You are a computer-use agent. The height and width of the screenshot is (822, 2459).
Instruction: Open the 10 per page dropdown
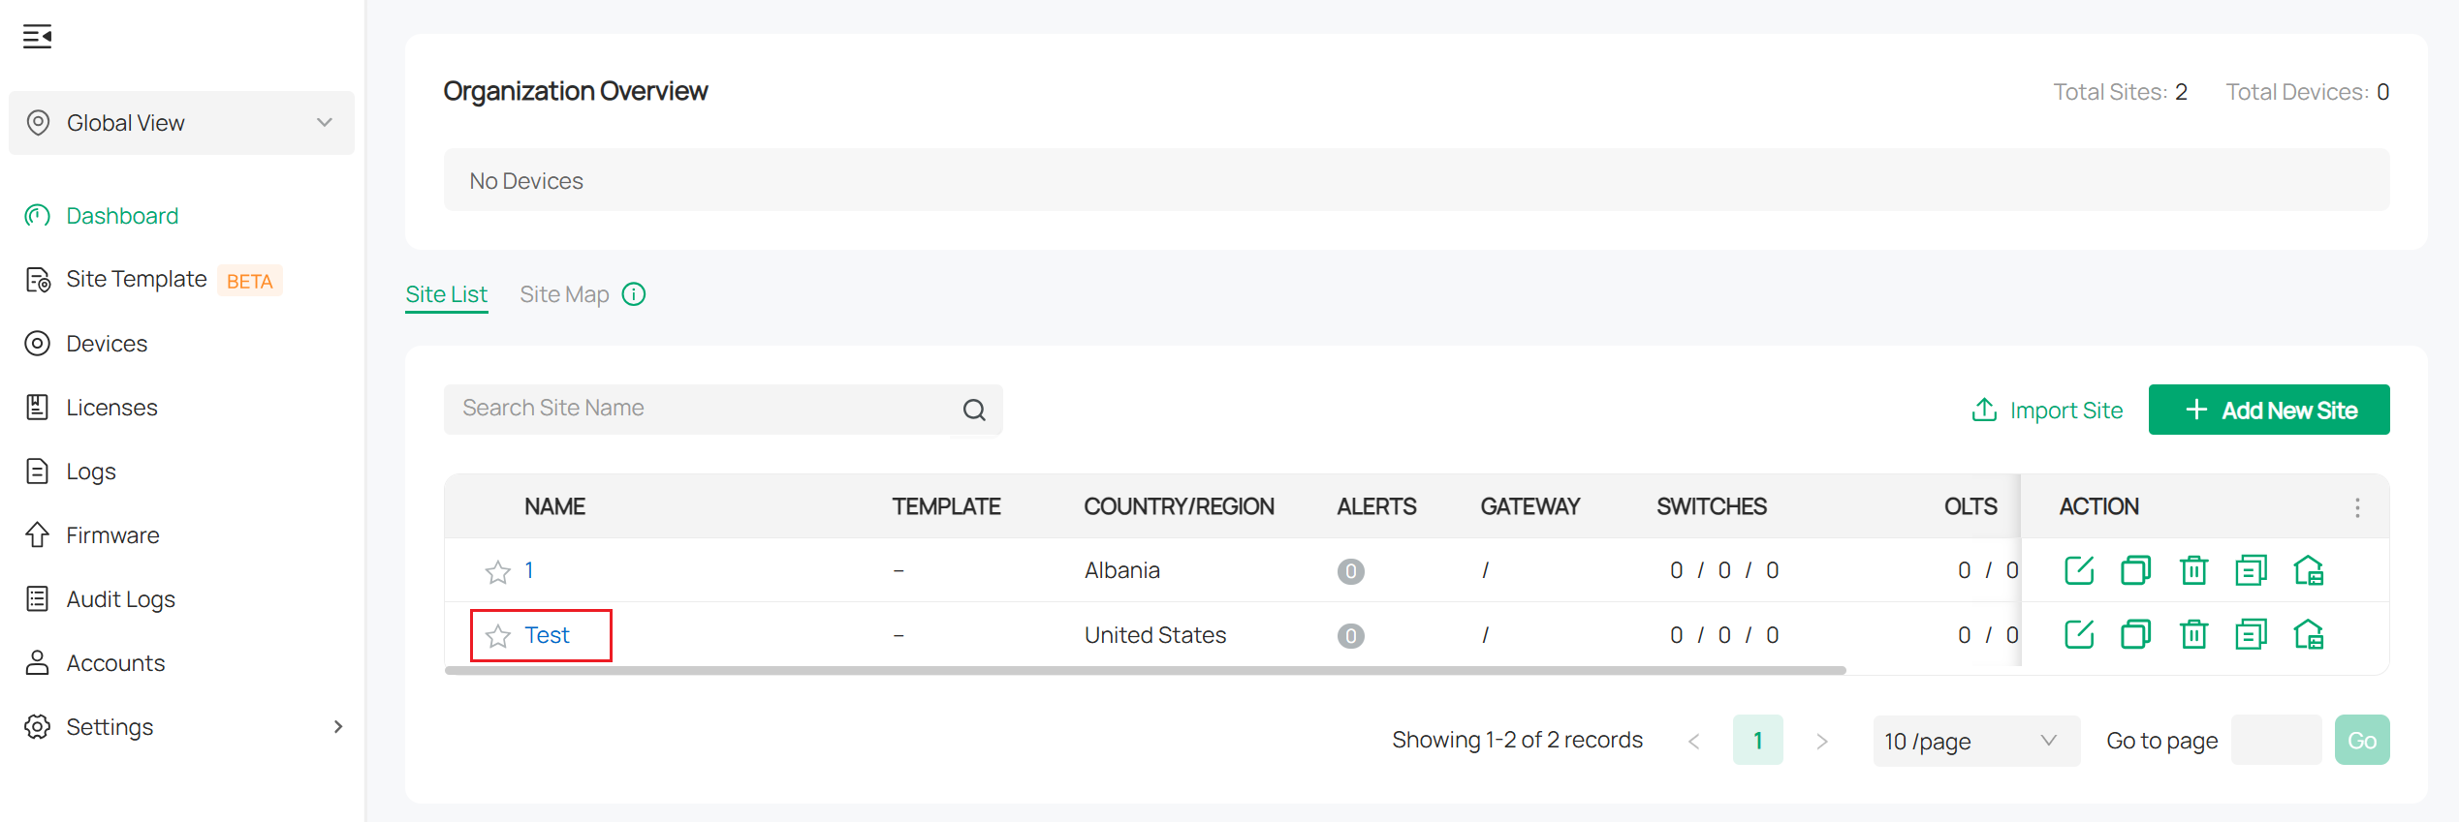pos(1975,740)
